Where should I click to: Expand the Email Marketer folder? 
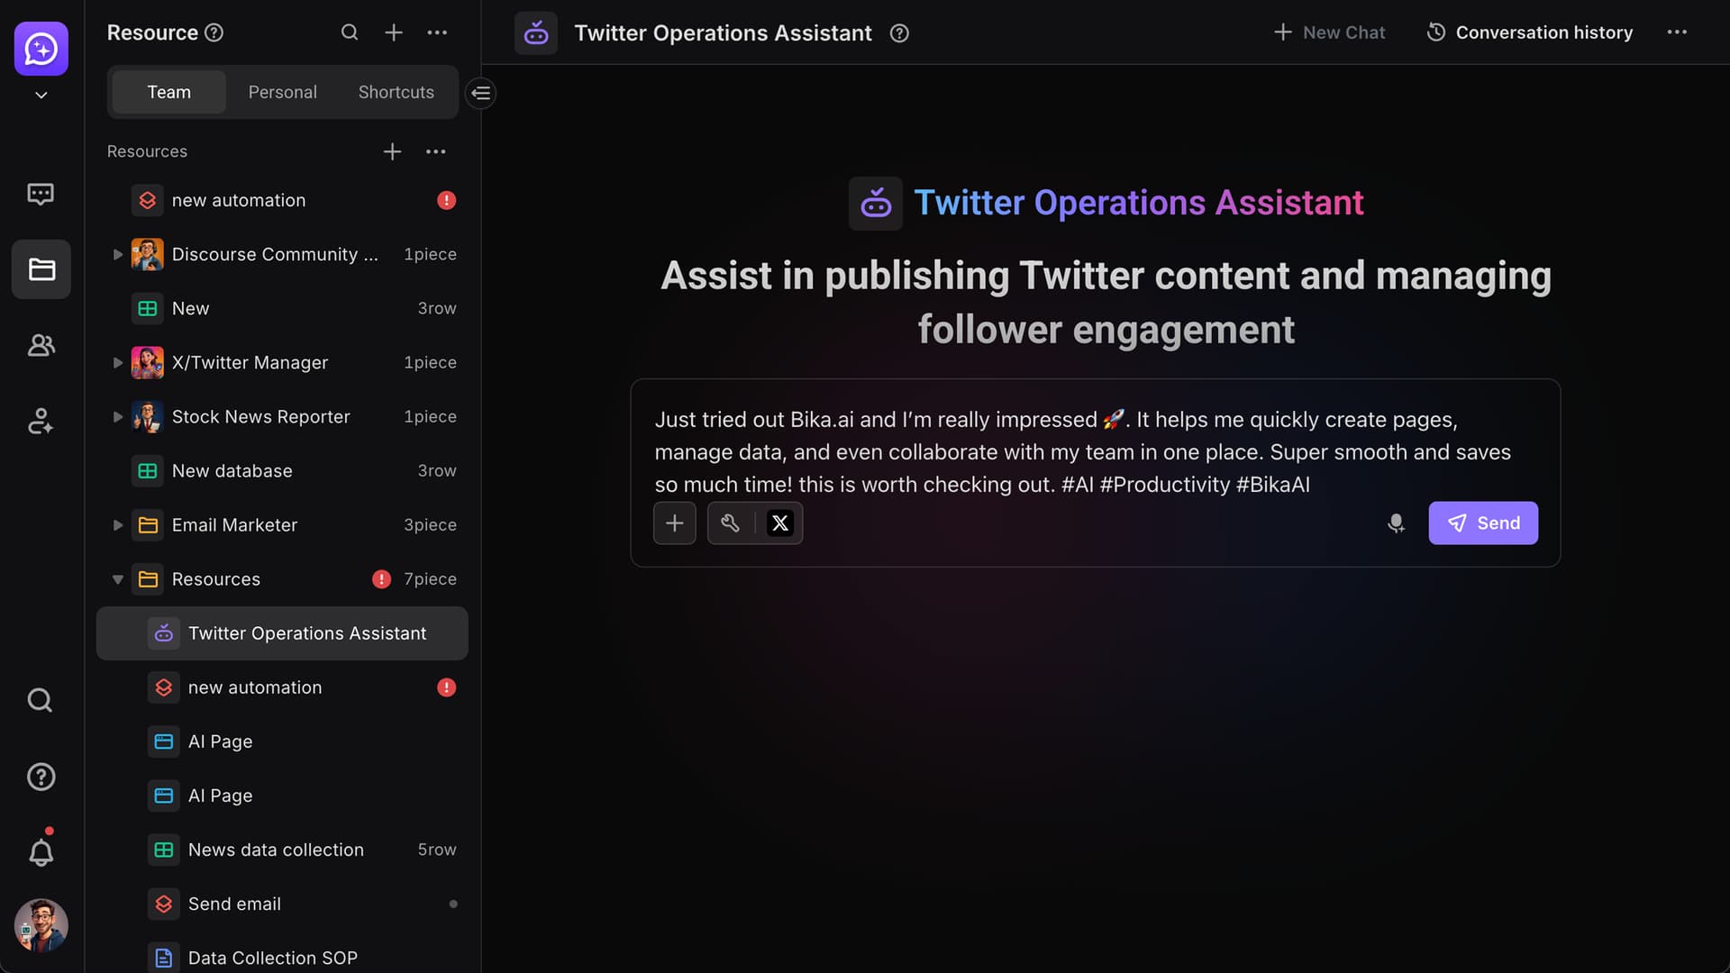pos(117,525)
